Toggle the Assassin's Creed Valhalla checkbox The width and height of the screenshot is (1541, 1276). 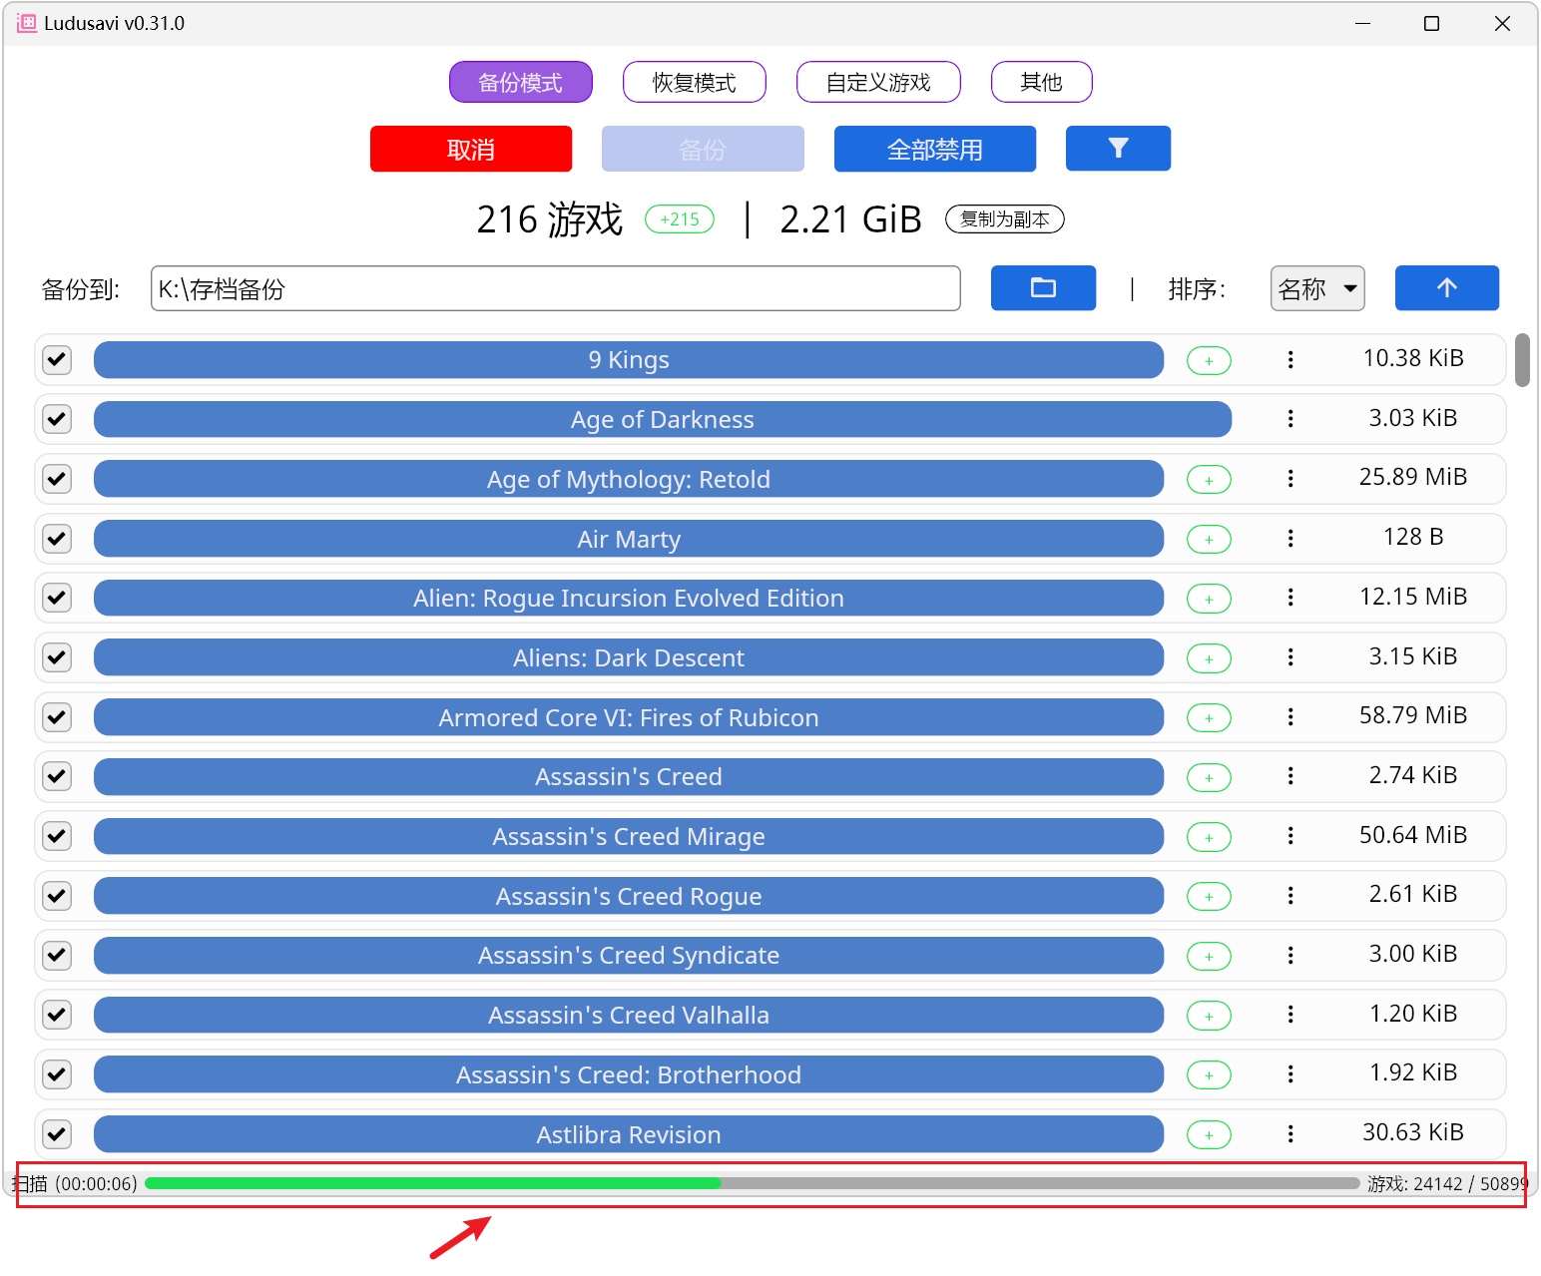pos(58,1015)
